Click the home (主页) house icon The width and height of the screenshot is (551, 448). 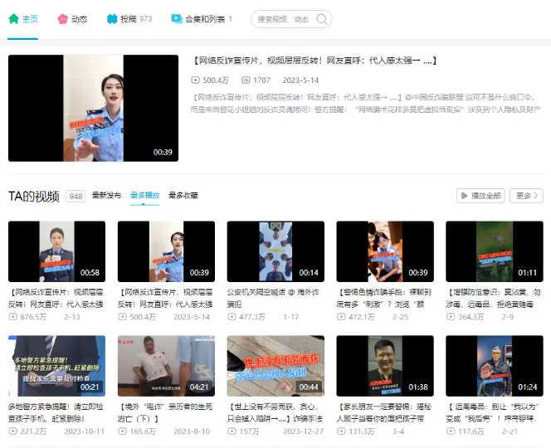(13, 18)
